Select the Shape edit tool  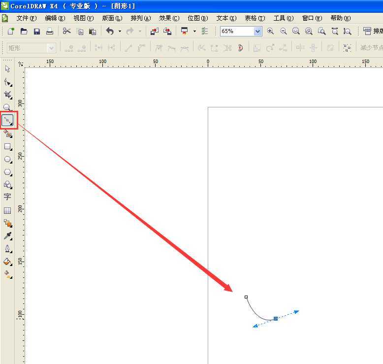[7, 82]
